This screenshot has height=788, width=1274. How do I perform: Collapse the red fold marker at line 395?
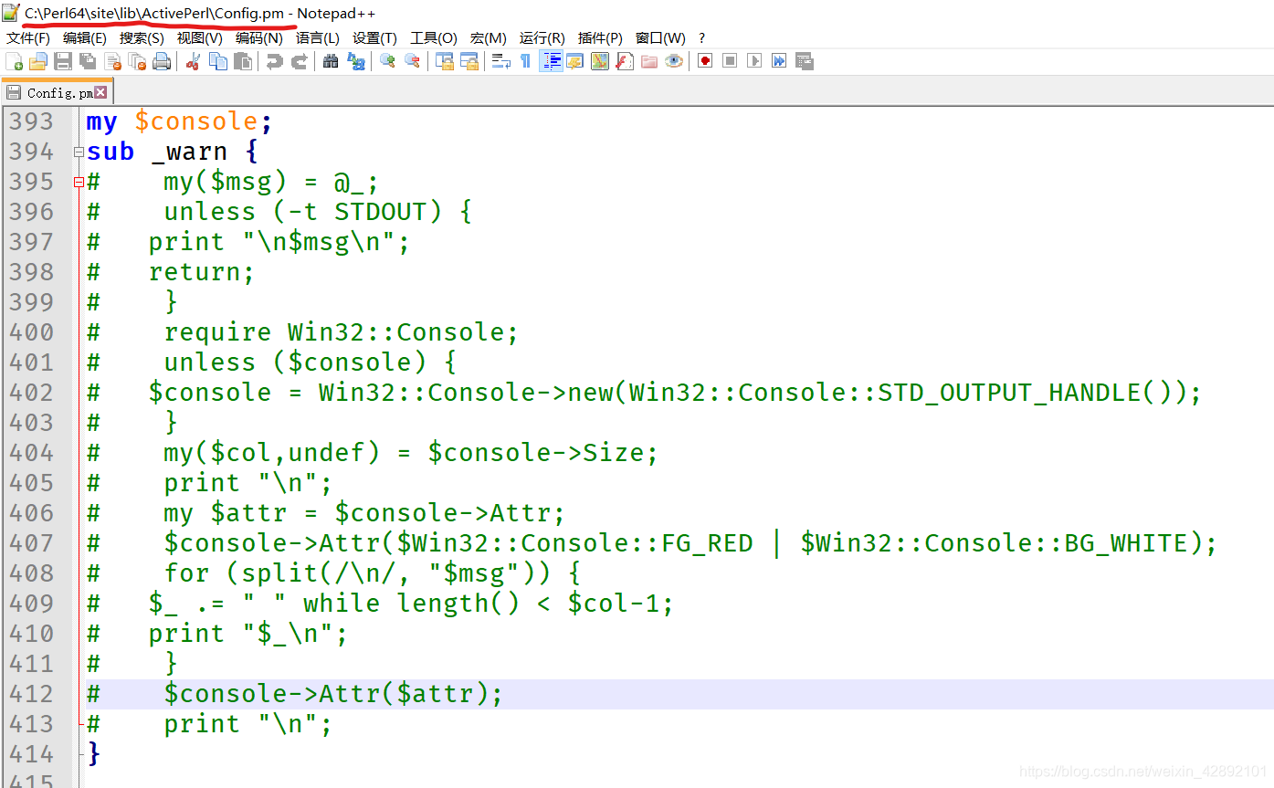click(79, 183)
